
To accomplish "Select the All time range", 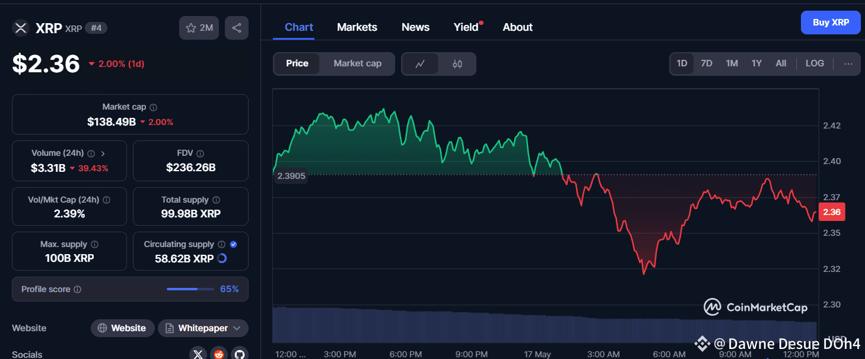I will point(781,63).
